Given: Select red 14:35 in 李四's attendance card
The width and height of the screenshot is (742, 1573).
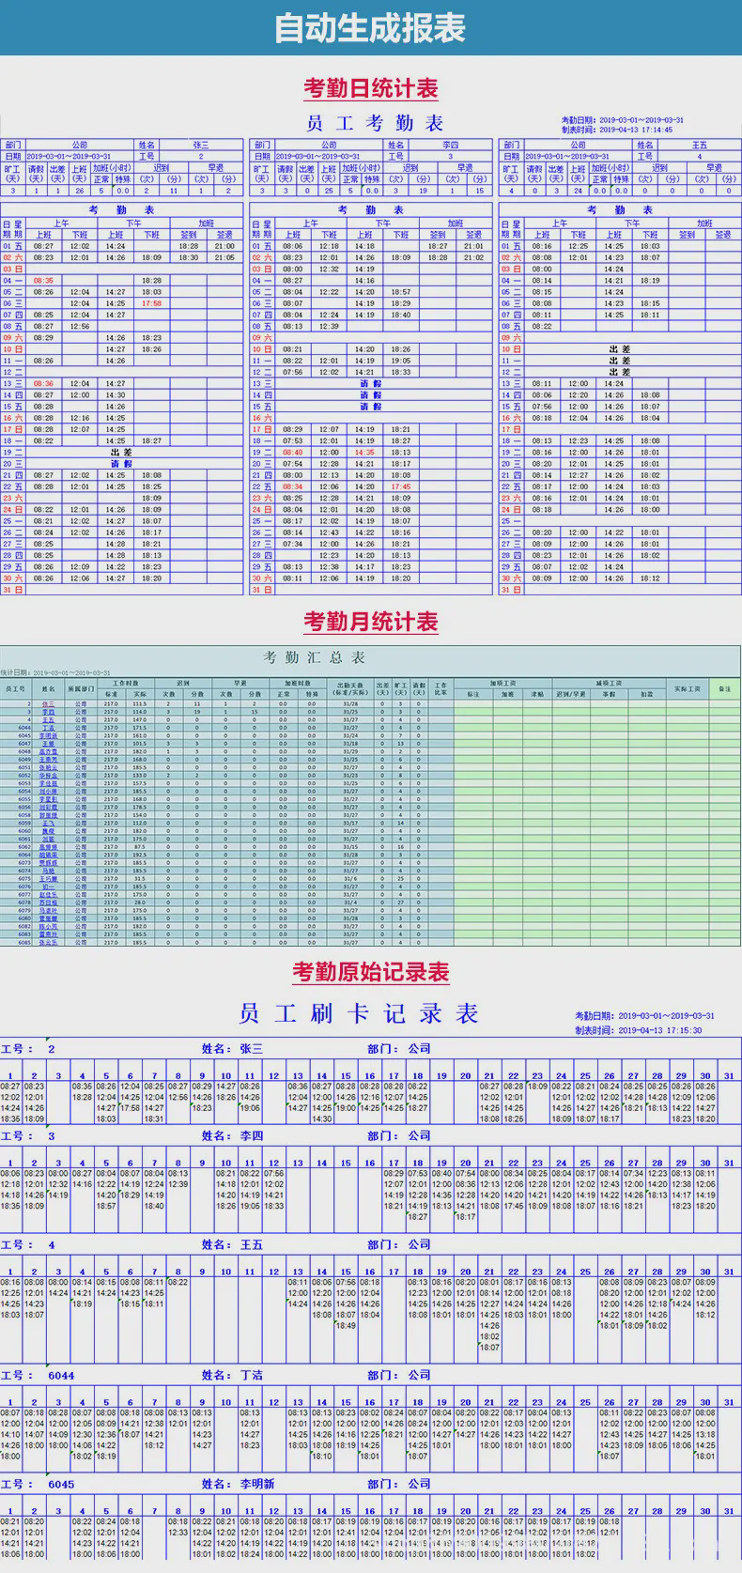Looking at the screenshot, I should pos(364,452).
